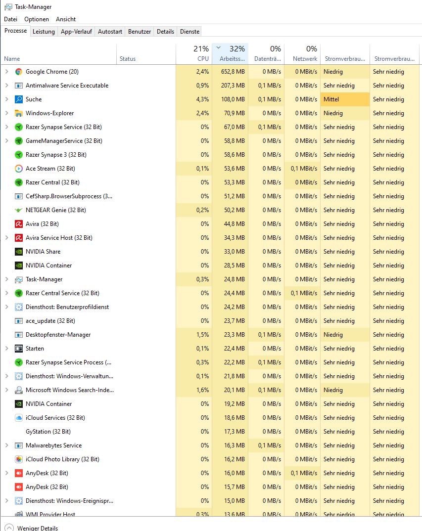Click the Microsoft Windows Search-Indexer icon
The height and width of the screenshot is (531, 422).
(x=19, y=390)
